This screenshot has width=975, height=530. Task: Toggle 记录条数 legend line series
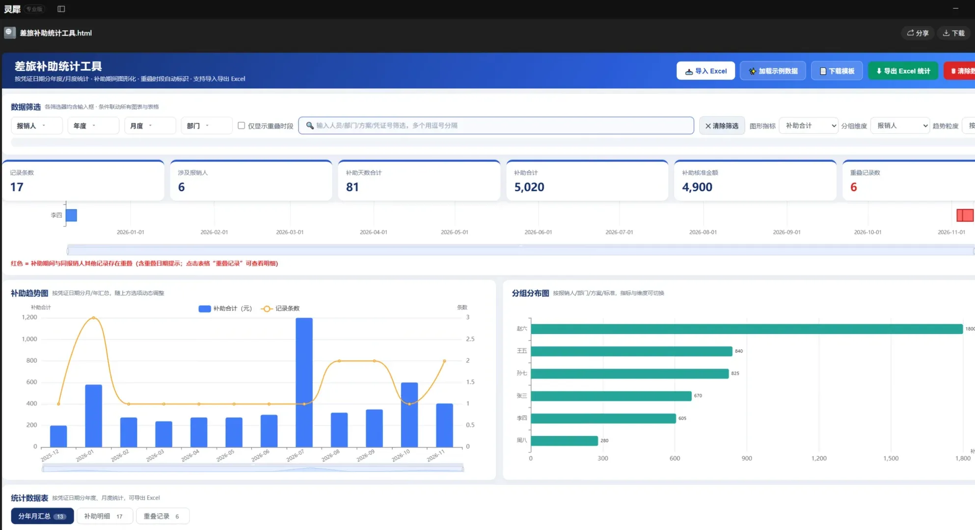pos(280,309)
